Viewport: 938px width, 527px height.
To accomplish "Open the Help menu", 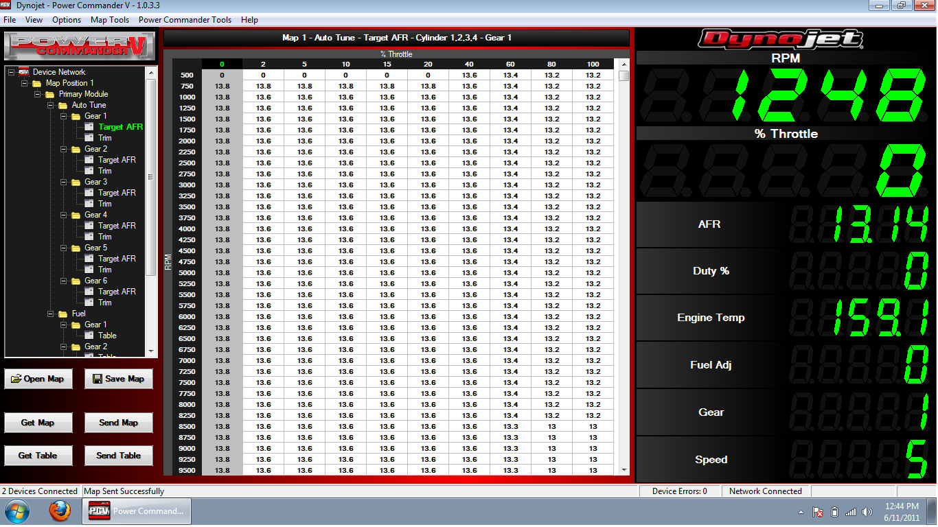I will click(x=250, y=20).
